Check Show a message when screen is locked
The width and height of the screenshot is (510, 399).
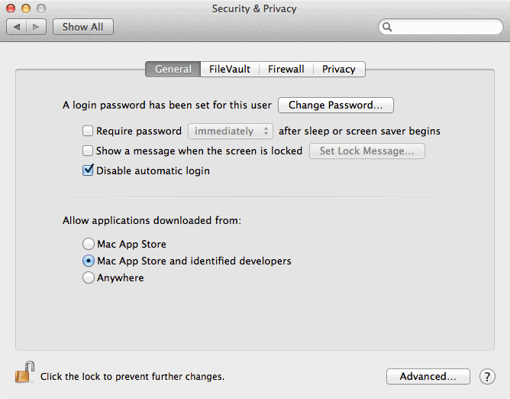click(x=88, y=151)
